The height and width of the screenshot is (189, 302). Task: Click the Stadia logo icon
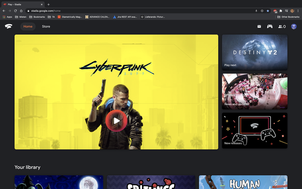(9, 26)
